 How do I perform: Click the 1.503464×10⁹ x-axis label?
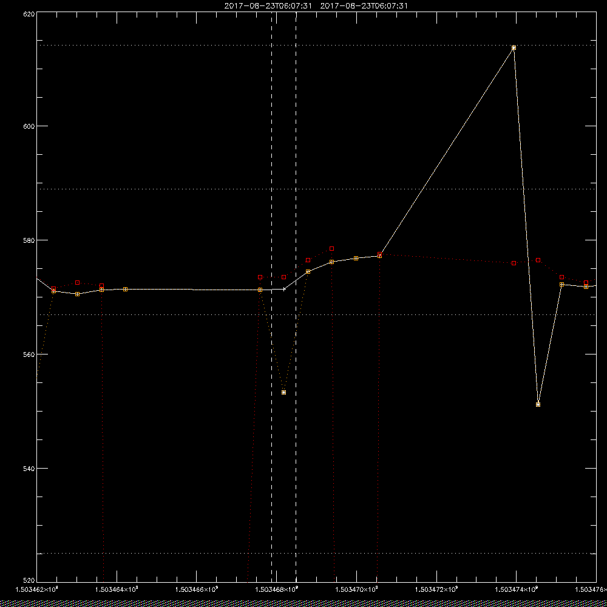pyautogui.click(x=117, y=589)
